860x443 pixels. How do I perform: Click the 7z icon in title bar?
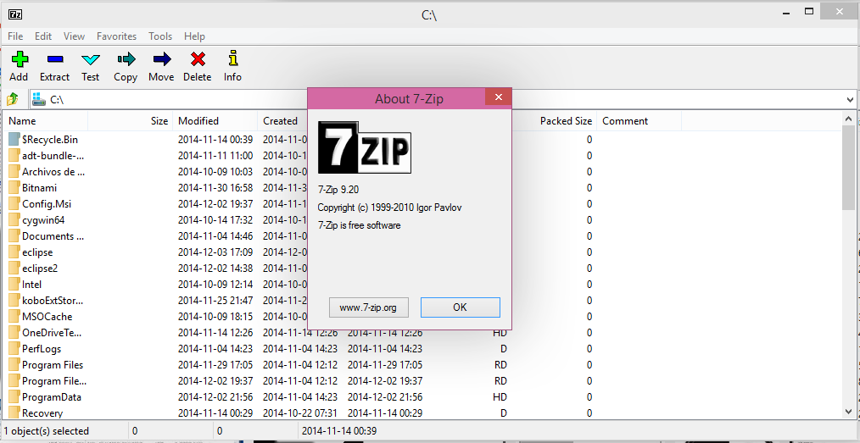click(x=15, y=14)
